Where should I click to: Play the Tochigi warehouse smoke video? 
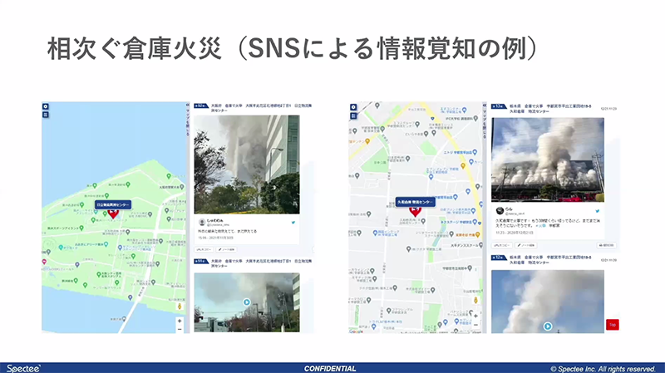point(547,326)
